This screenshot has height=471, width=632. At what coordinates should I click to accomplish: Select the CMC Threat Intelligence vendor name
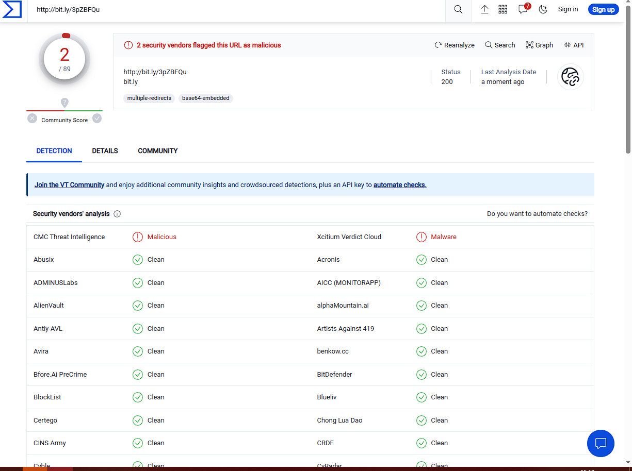click(x=69, y=237)
